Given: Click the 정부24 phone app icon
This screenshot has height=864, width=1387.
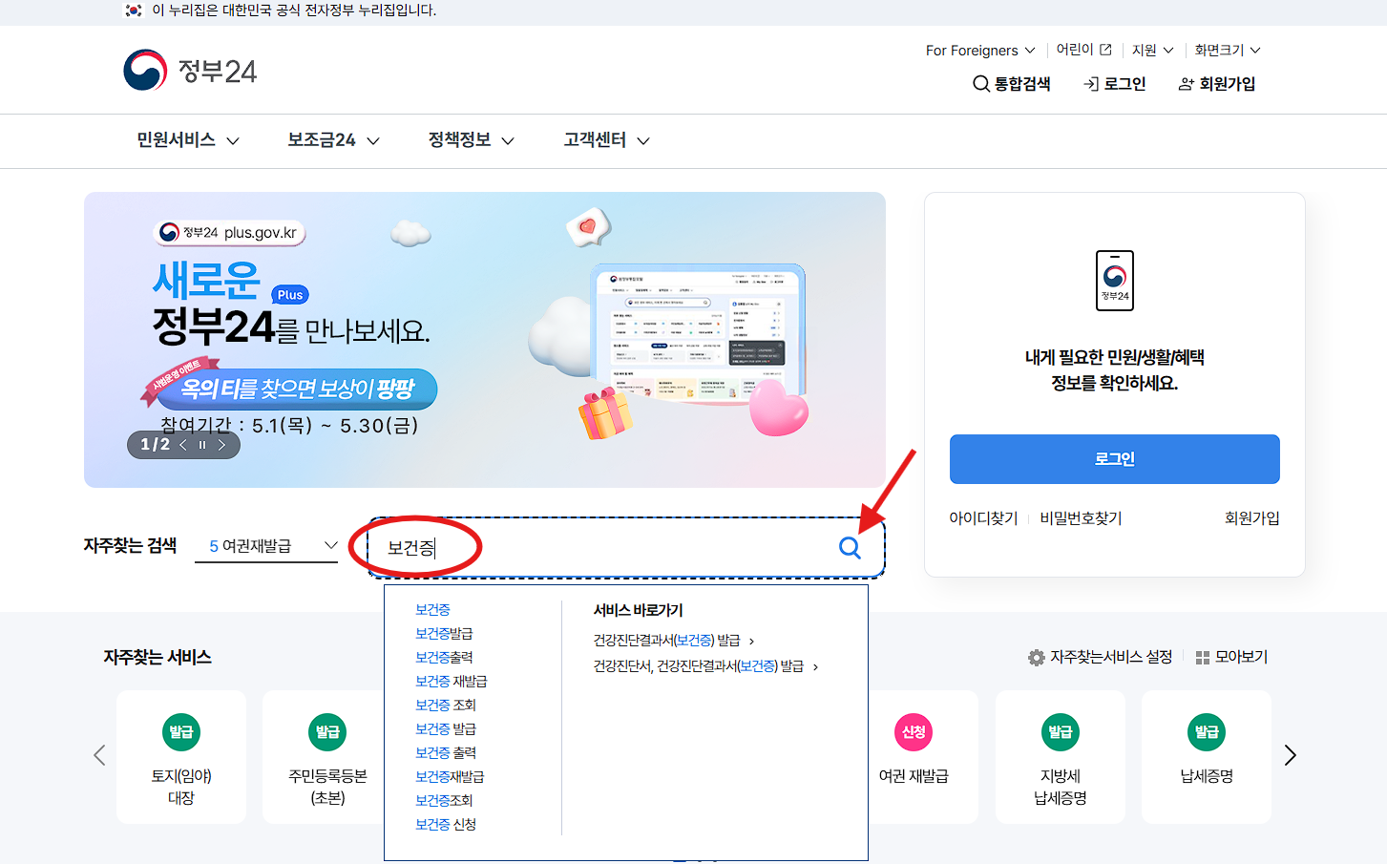Looking at the screenshot, I should point(1115,281).
